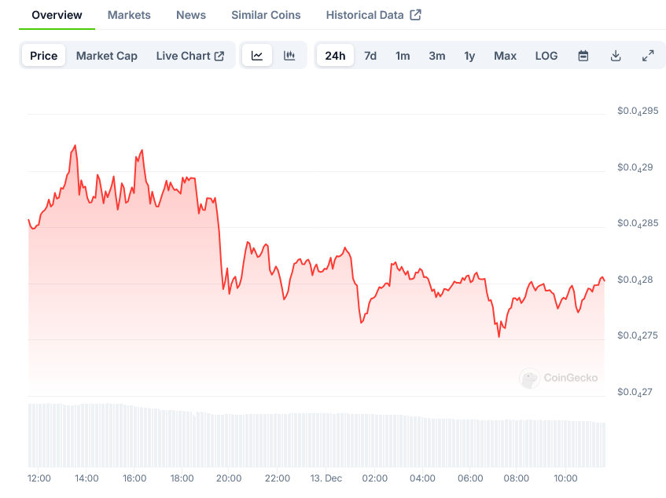666x498 pixels.
Task: Toggle the LOG scale option
Action: (x=546, y=56)
